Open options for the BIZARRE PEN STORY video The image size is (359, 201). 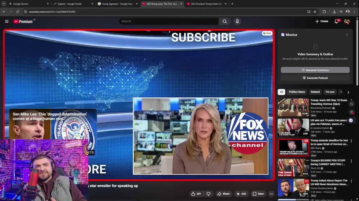tap(351, 161)
